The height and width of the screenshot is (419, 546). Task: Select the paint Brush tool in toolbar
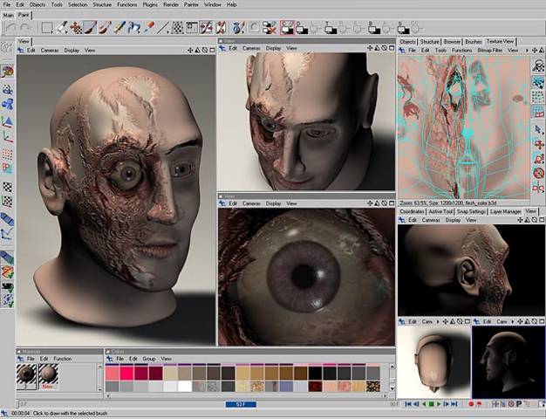coord(90,28)
